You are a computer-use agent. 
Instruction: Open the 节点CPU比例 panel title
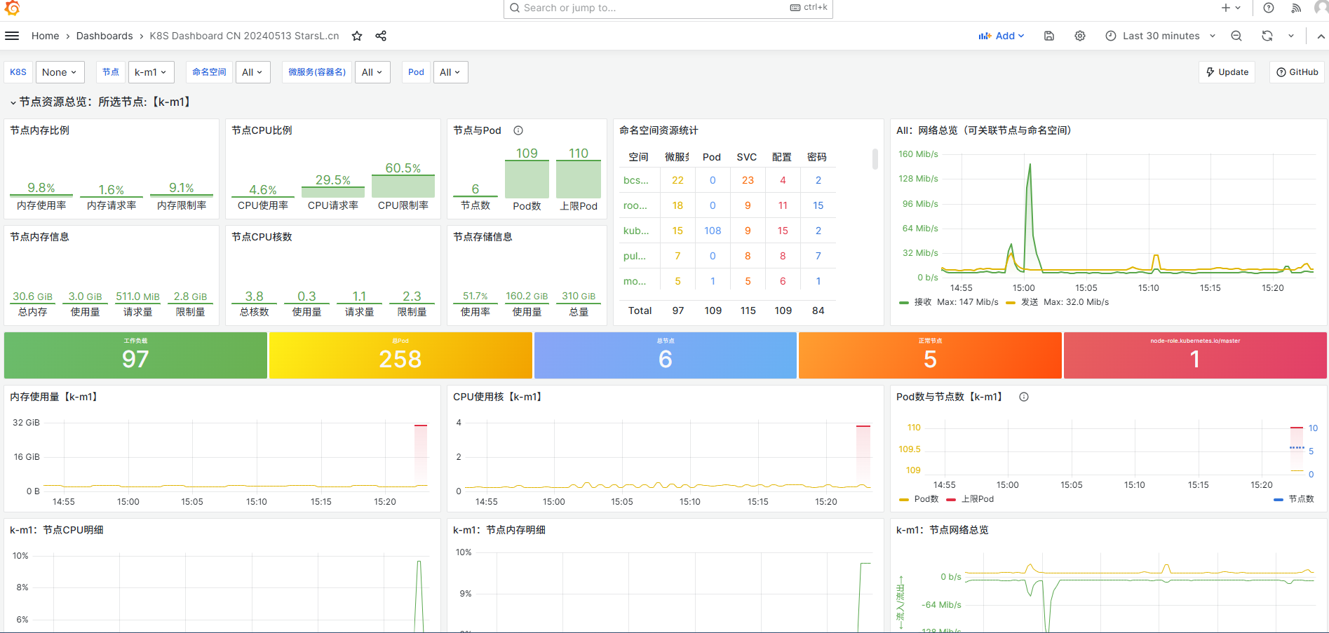pos(262,130)
